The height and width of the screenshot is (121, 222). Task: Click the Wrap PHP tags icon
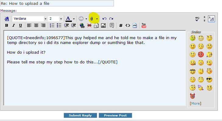coord(135,25)
